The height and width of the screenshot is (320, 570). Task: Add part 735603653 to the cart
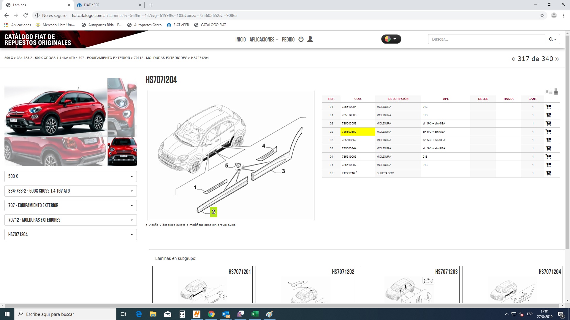click(548, 124)
